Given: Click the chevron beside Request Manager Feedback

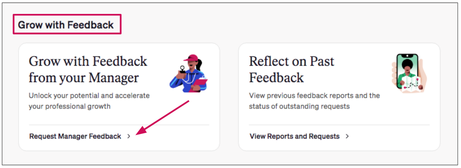Looking at the screenshot, I should pos(129,136).
